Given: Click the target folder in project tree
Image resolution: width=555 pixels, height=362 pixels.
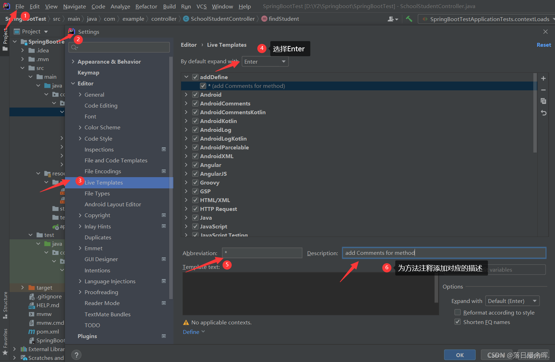Looking at the screenshot, I should (x=40, y=287).
